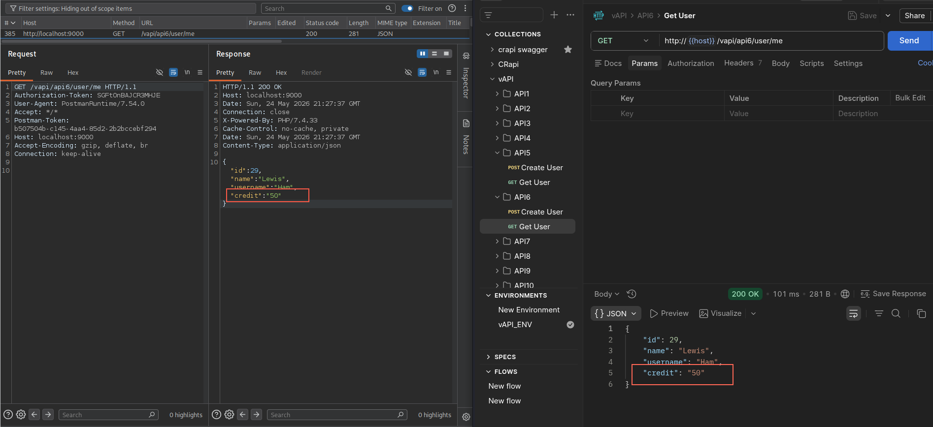Click Bulk Edit in Query Params
Screen dimensions: 933x427
pyautogui.click(x=910, y=98)
